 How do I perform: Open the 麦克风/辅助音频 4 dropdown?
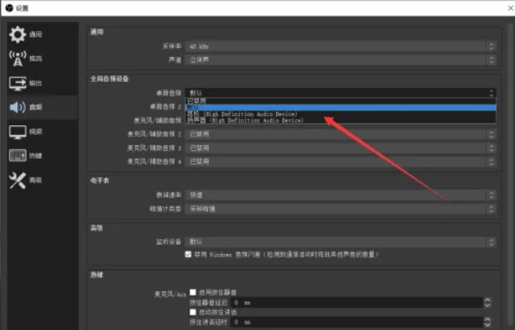tap(340, 162)
